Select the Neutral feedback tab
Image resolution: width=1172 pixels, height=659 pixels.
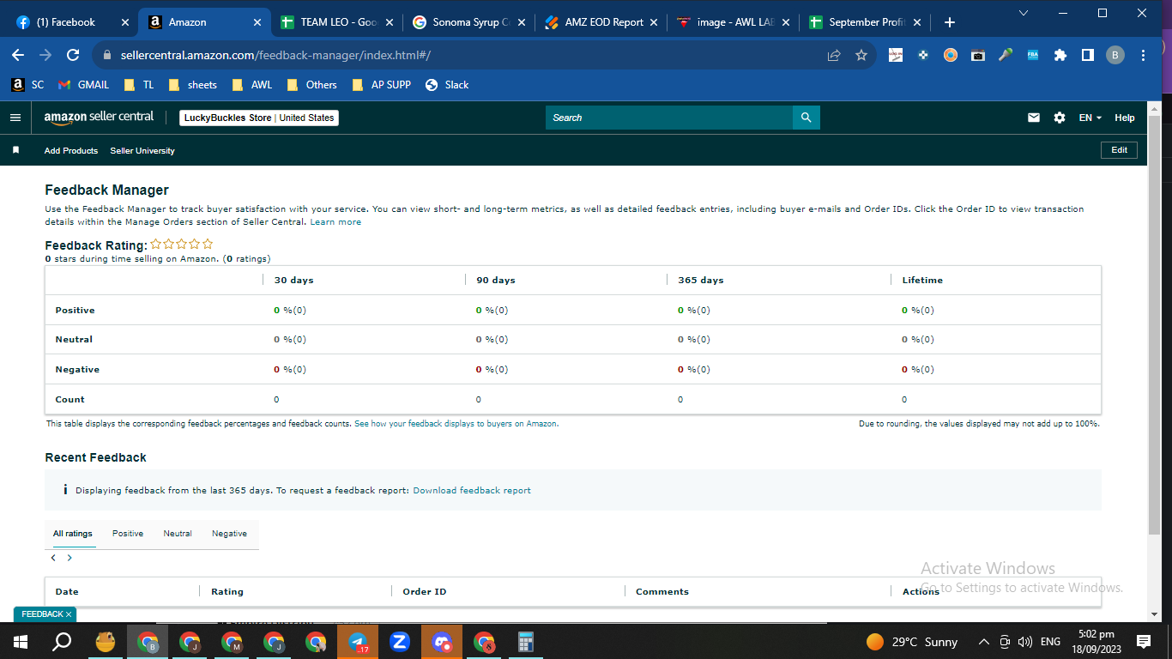pos(178,534)
